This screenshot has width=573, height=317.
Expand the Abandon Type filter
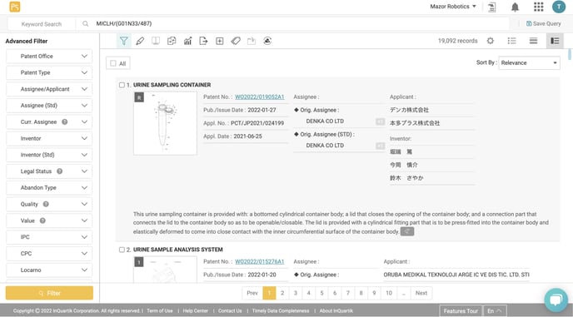[49, 188]
